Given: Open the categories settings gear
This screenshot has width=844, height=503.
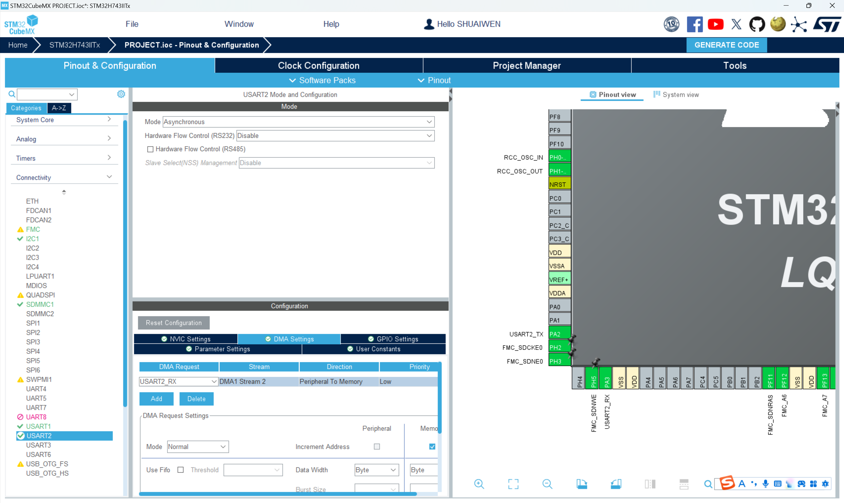Looking at the screenshot, I should point(121,94).
